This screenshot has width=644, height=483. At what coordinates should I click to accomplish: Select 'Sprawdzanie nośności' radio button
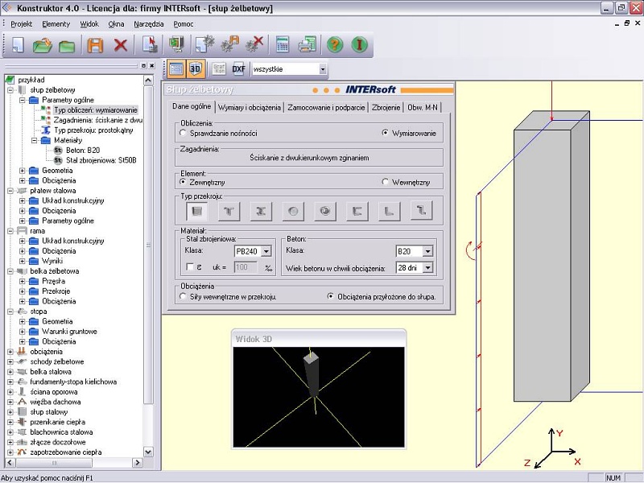pyautogui.click(x=184, y=133)
